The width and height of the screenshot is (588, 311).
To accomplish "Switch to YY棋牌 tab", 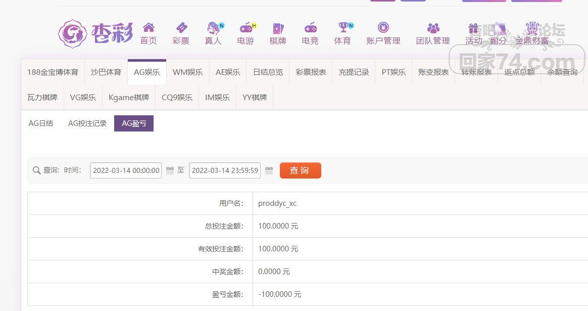I will pyautogui.click(x=255, y=98).
